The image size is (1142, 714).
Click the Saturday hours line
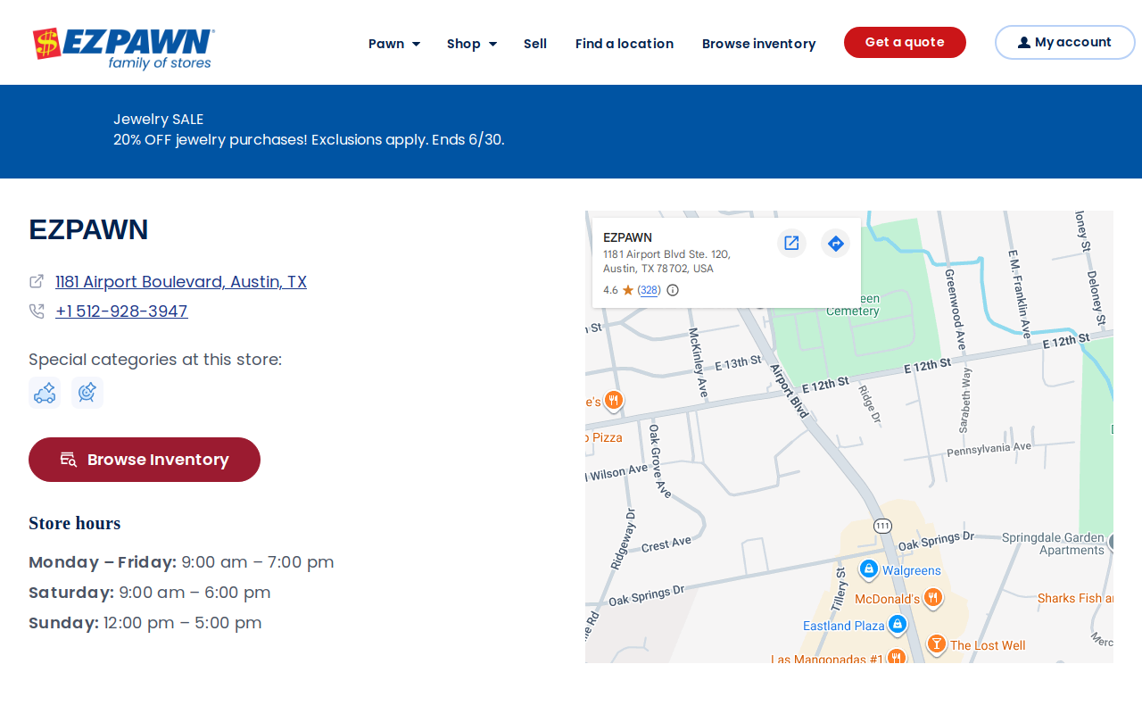click(150, 593)
